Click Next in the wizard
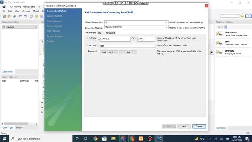 coord(184,126)
